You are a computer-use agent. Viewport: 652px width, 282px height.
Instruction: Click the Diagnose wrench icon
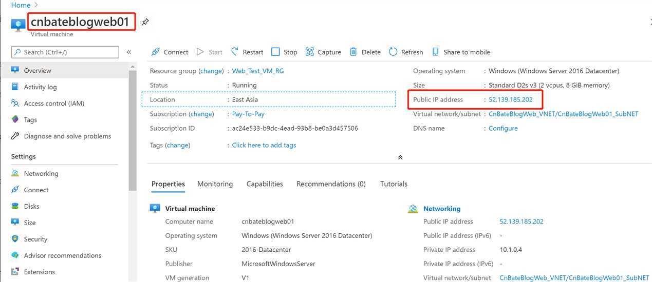[15, 136]
